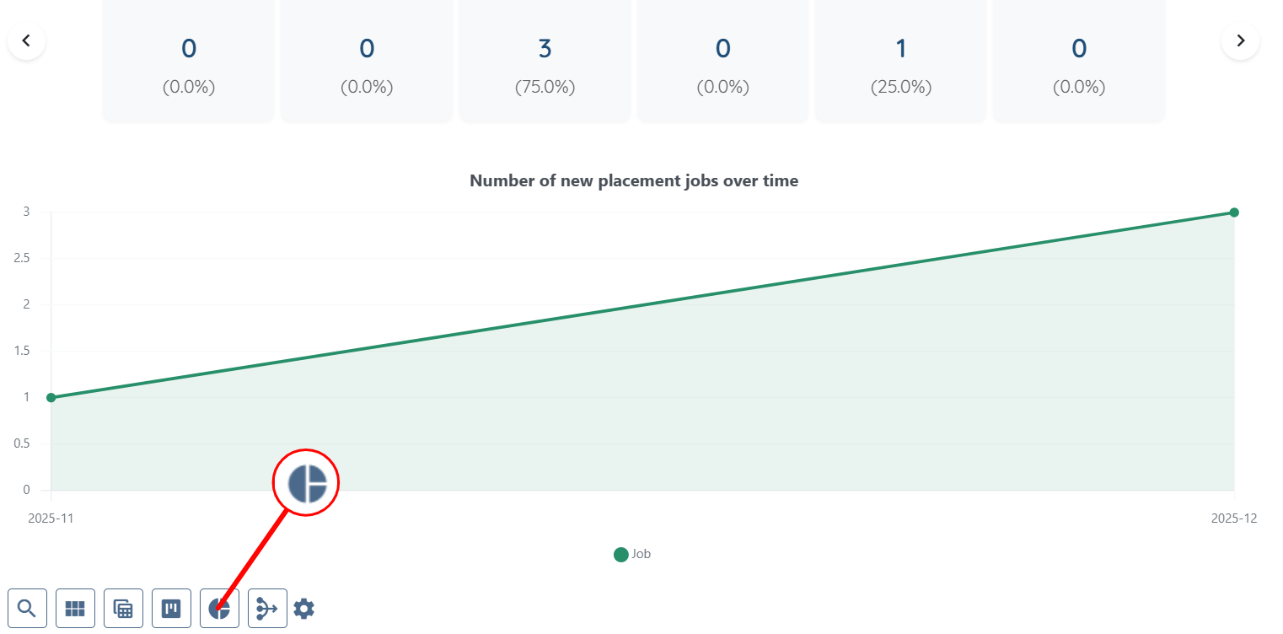Click the 2025-11 x-axis label

pos(51,518)
